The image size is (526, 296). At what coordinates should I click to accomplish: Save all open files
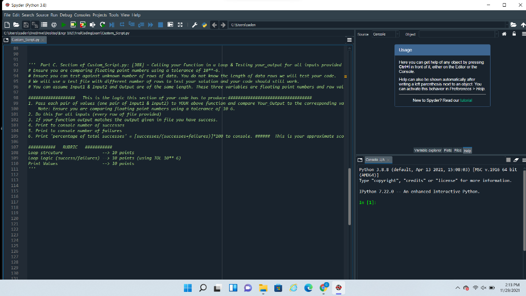click(x=34, y=25)
